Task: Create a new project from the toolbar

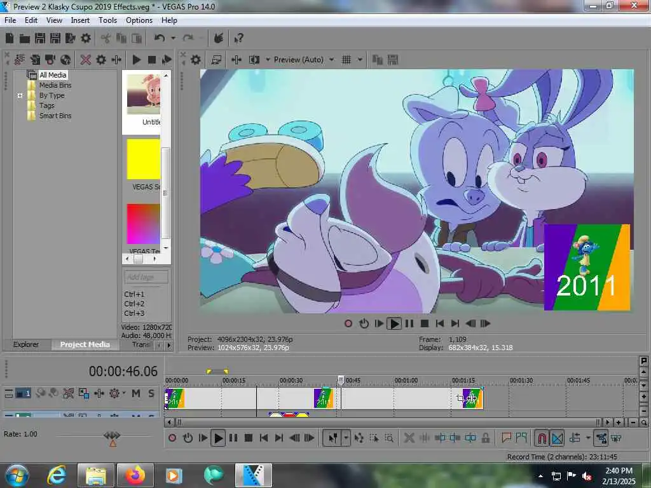Action: [x=10, y=38]
